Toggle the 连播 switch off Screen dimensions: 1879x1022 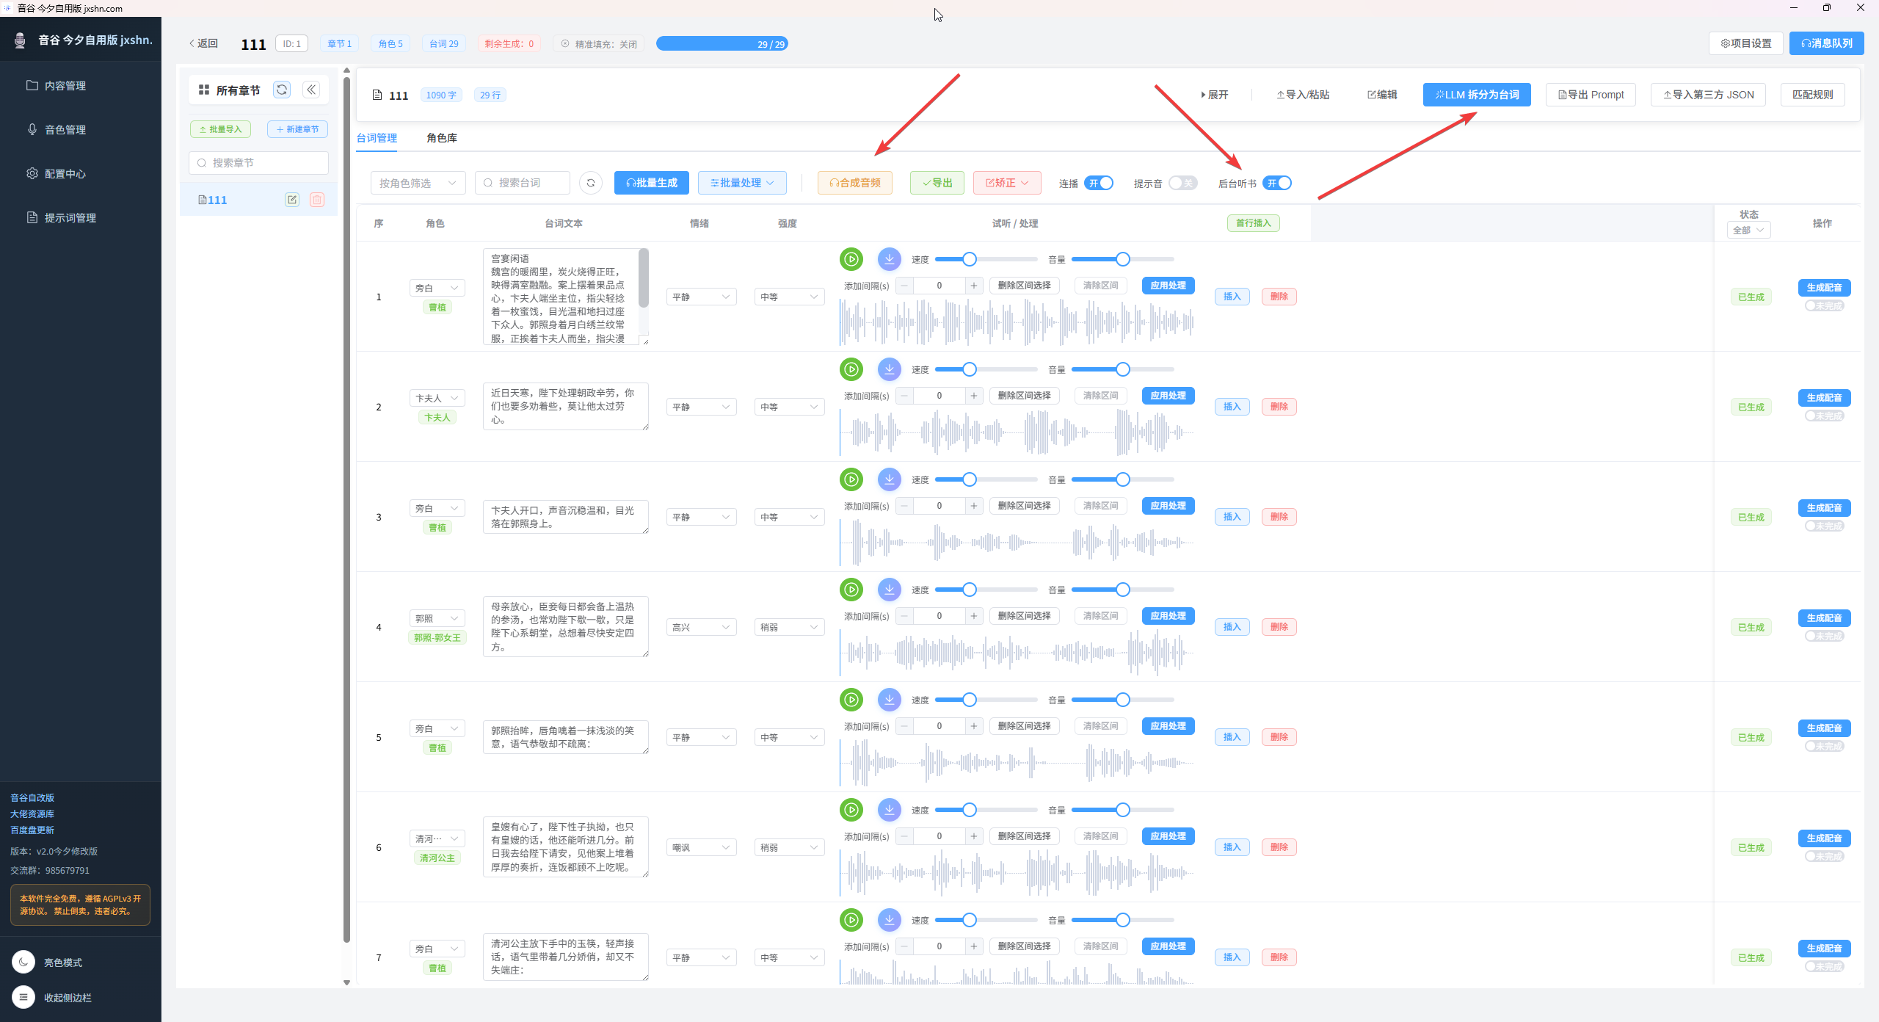click(1100, 183)
